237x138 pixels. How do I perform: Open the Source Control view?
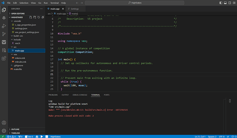pyautogui.click(x=4, y=34)
